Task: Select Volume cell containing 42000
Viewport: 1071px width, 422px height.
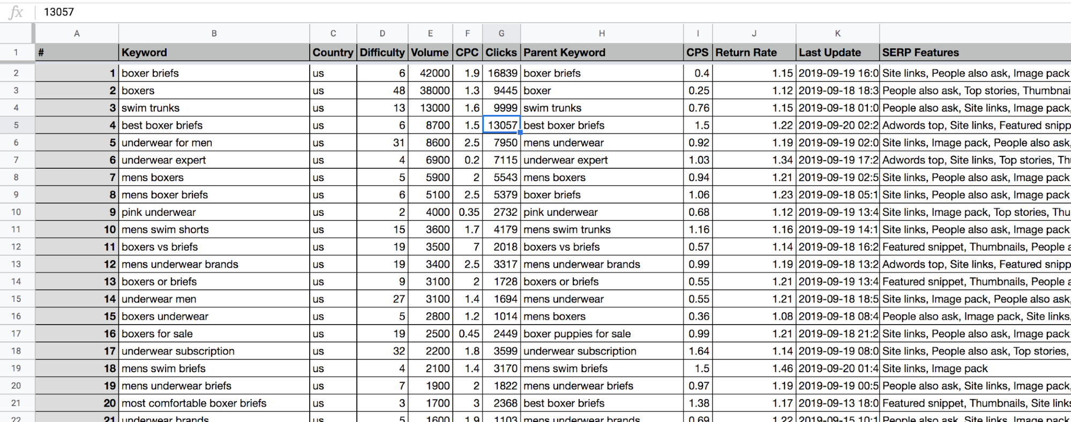Action: tap(430, 73)
